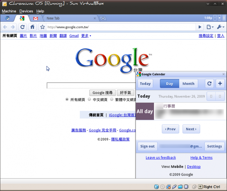
Task: Close the New Tab tab
Action: click(x=95, y=18)
